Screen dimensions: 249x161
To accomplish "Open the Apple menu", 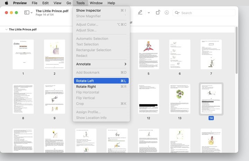I will [x=7, y=3].
